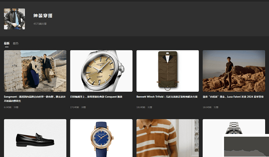Open the Songmont couple photo thumbnail
The width and height of the screenshot is (269, 157).
pos(35,71)
